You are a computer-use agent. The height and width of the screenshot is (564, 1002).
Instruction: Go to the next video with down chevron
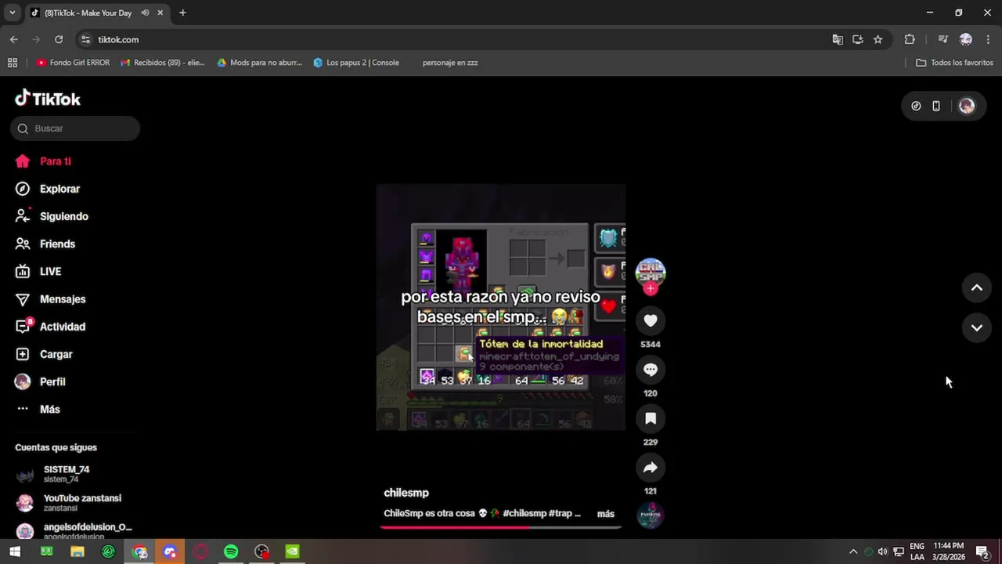[977, 327]
